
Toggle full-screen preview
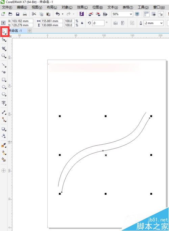coord(137,14)
